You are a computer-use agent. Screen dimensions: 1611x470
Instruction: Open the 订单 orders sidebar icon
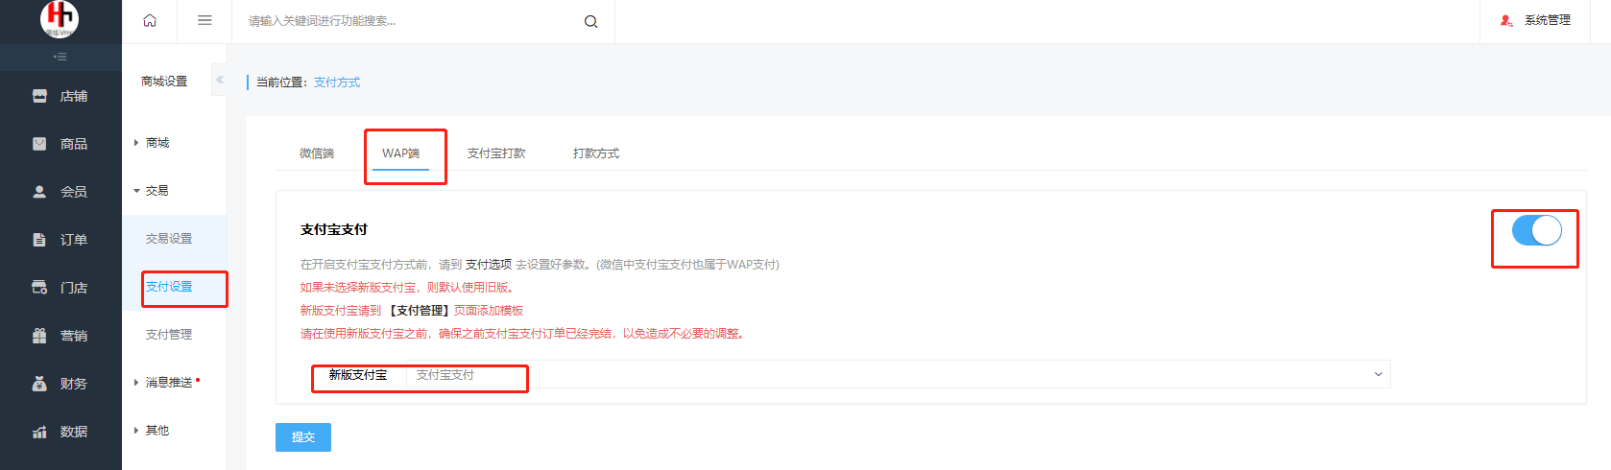pyautogui.click(x=39, y=240)
